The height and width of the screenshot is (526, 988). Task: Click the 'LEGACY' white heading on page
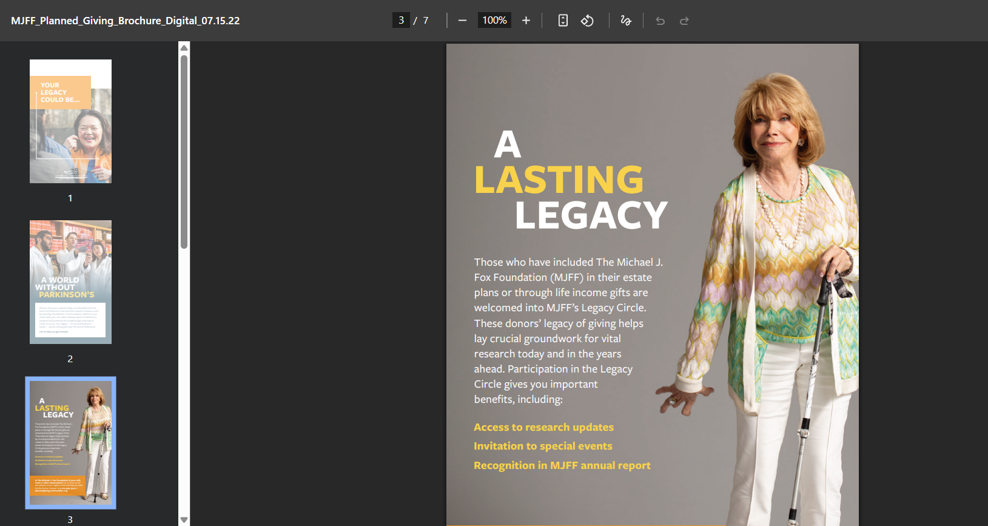tap(591, 215)
